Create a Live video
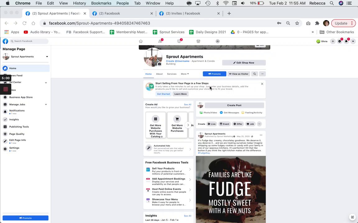The image size is (358, 223). tap(212, 124)
